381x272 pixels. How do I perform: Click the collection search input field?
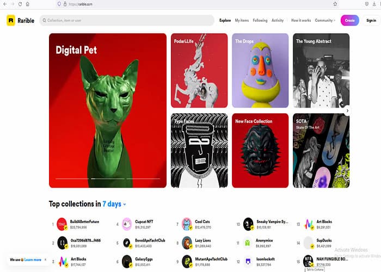tap(128, 20)
